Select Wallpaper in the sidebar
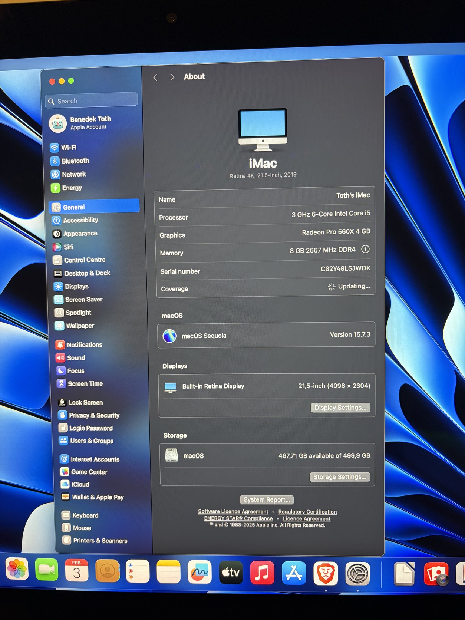Image resolution: width=465 pixels, height=620 pixels. pyautogui.click(x=75, y=326)
